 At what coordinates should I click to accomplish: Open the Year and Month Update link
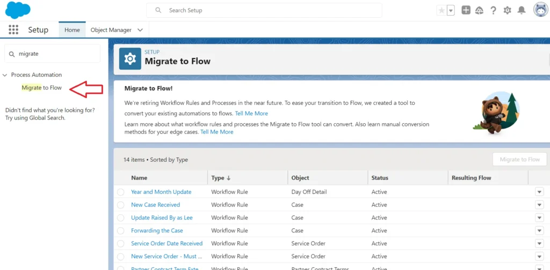(161, 192)
